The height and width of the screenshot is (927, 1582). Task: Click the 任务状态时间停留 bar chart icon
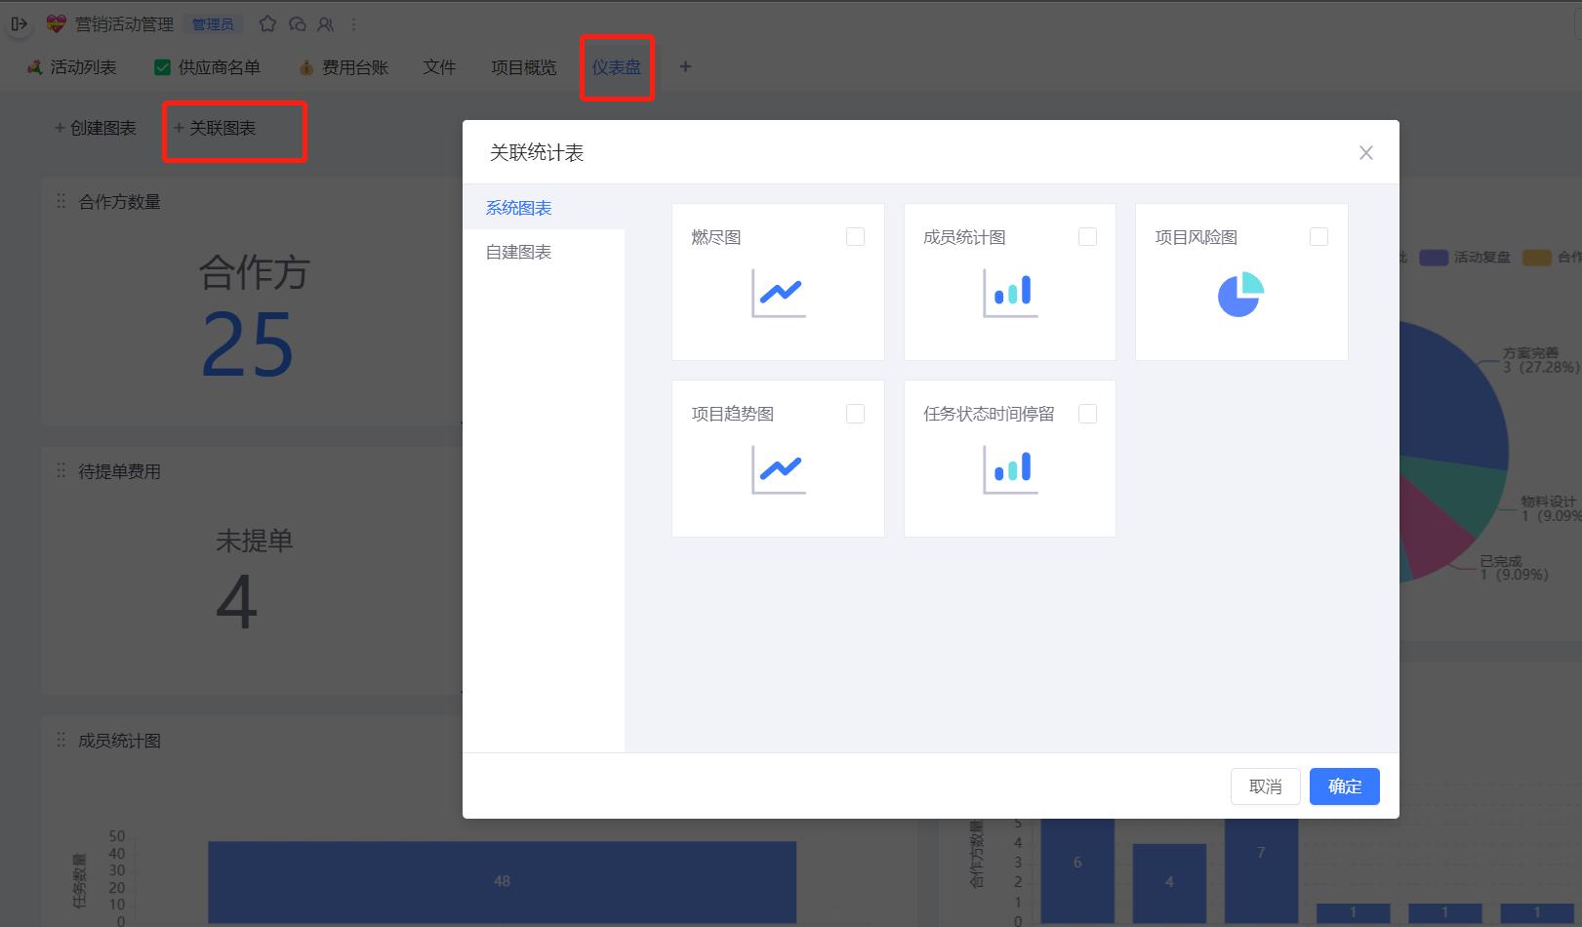1010,469
